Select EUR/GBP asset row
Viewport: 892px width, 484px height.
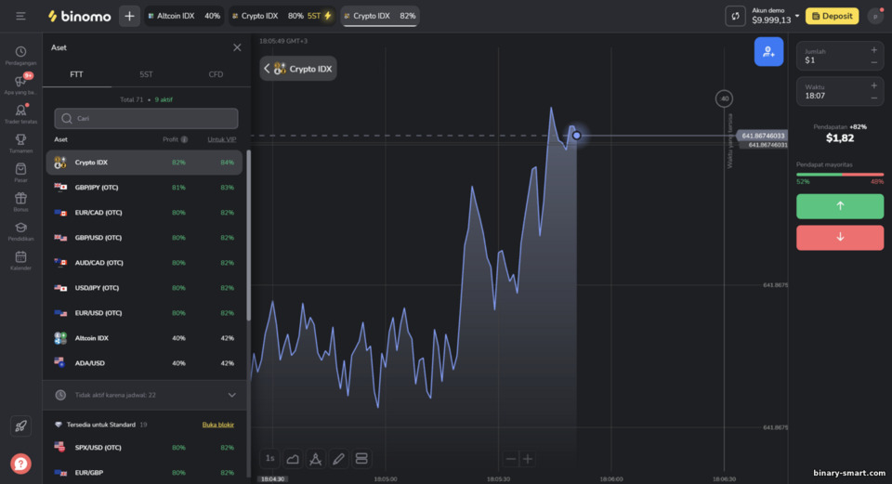(144, 473)
